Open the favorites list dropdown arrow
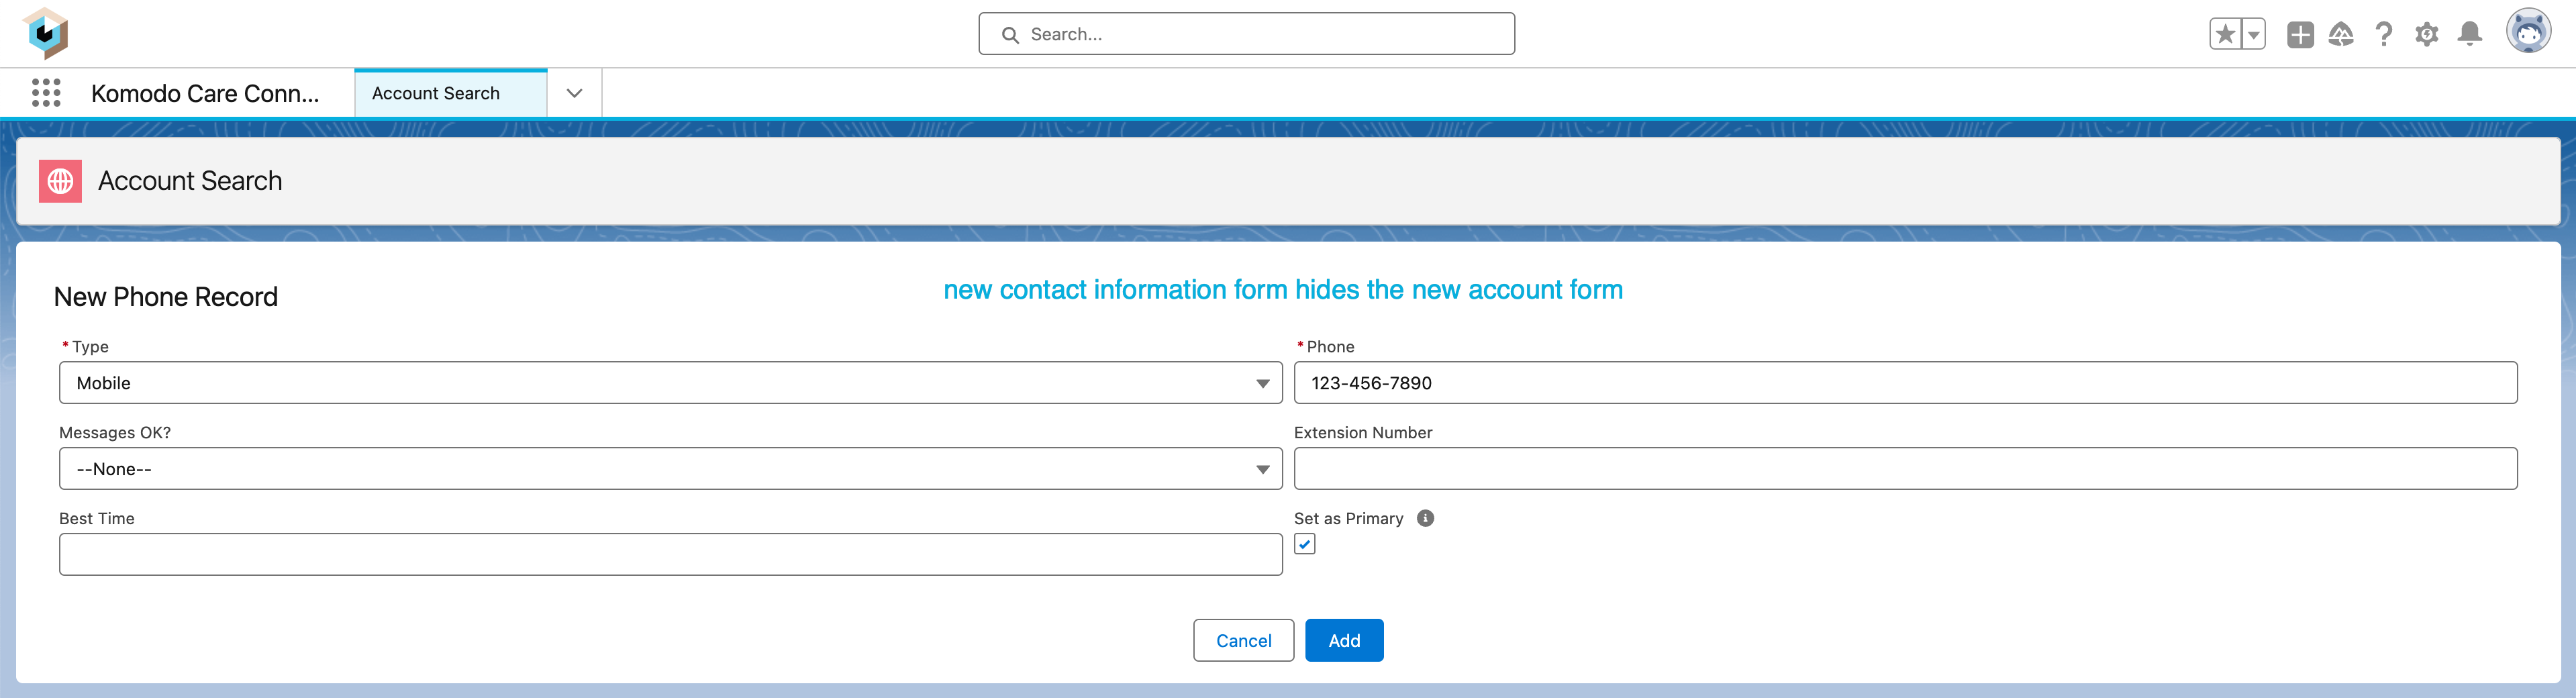 pyautogui.click(x=2254, y=34)
